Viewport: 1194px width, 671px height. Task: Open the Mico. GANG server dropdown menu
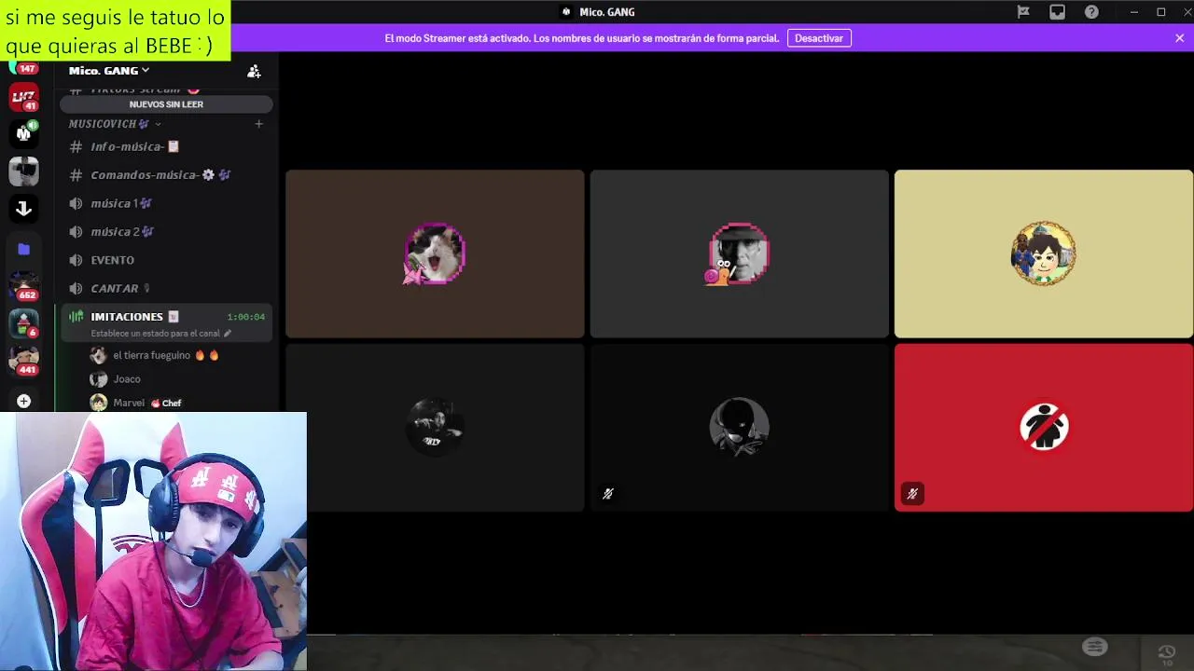(108, 71)
